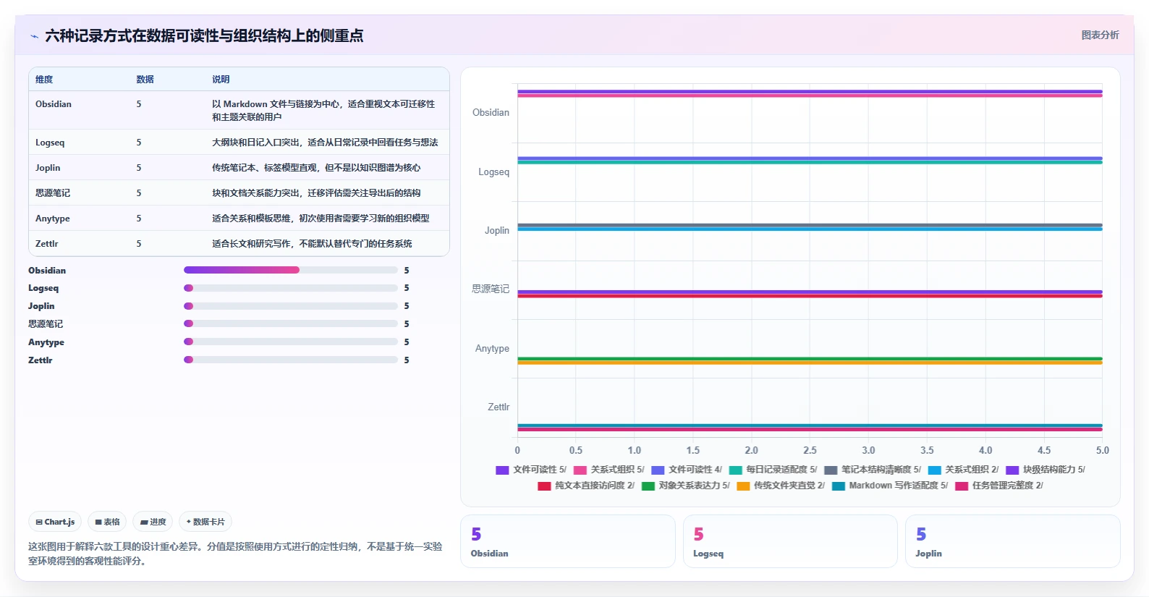Toggle the 笔记本结构清晰度 5/ legend item
Screen dimensions: 1149x597
coord(873,470)
